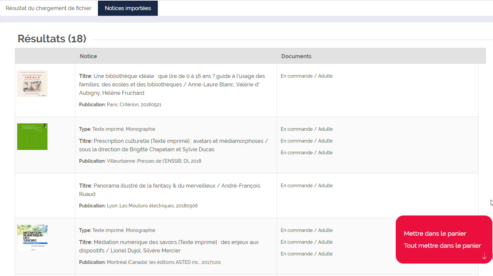Select first En commande document of Médiation numérique

tap(307, 230)
